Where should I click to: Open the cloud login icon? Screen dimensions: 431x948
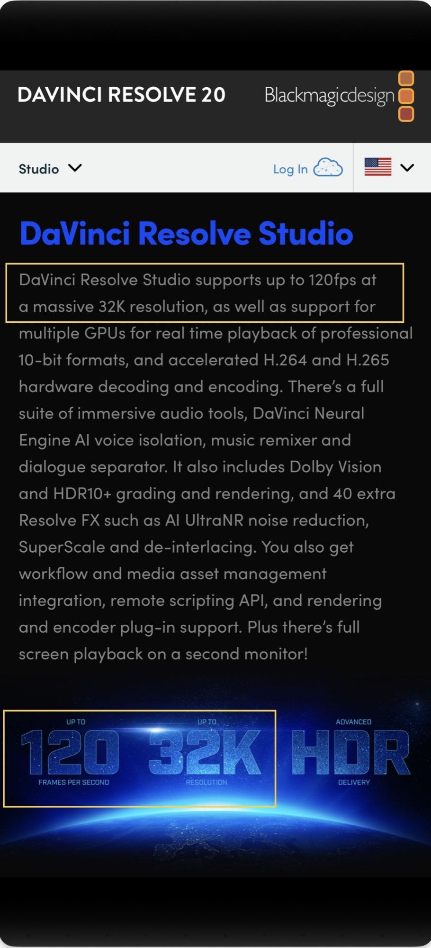(x=328, y=168)
